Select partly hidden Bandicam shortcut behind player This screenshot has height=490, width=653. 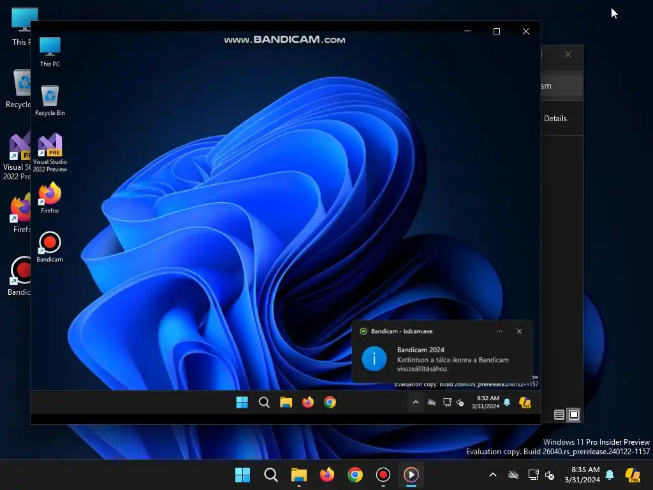point(19,276)
